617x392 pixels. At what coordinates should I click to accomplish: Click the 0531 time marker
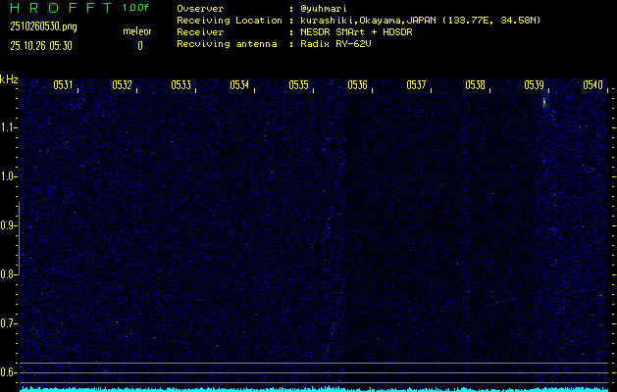coord(63,85)
